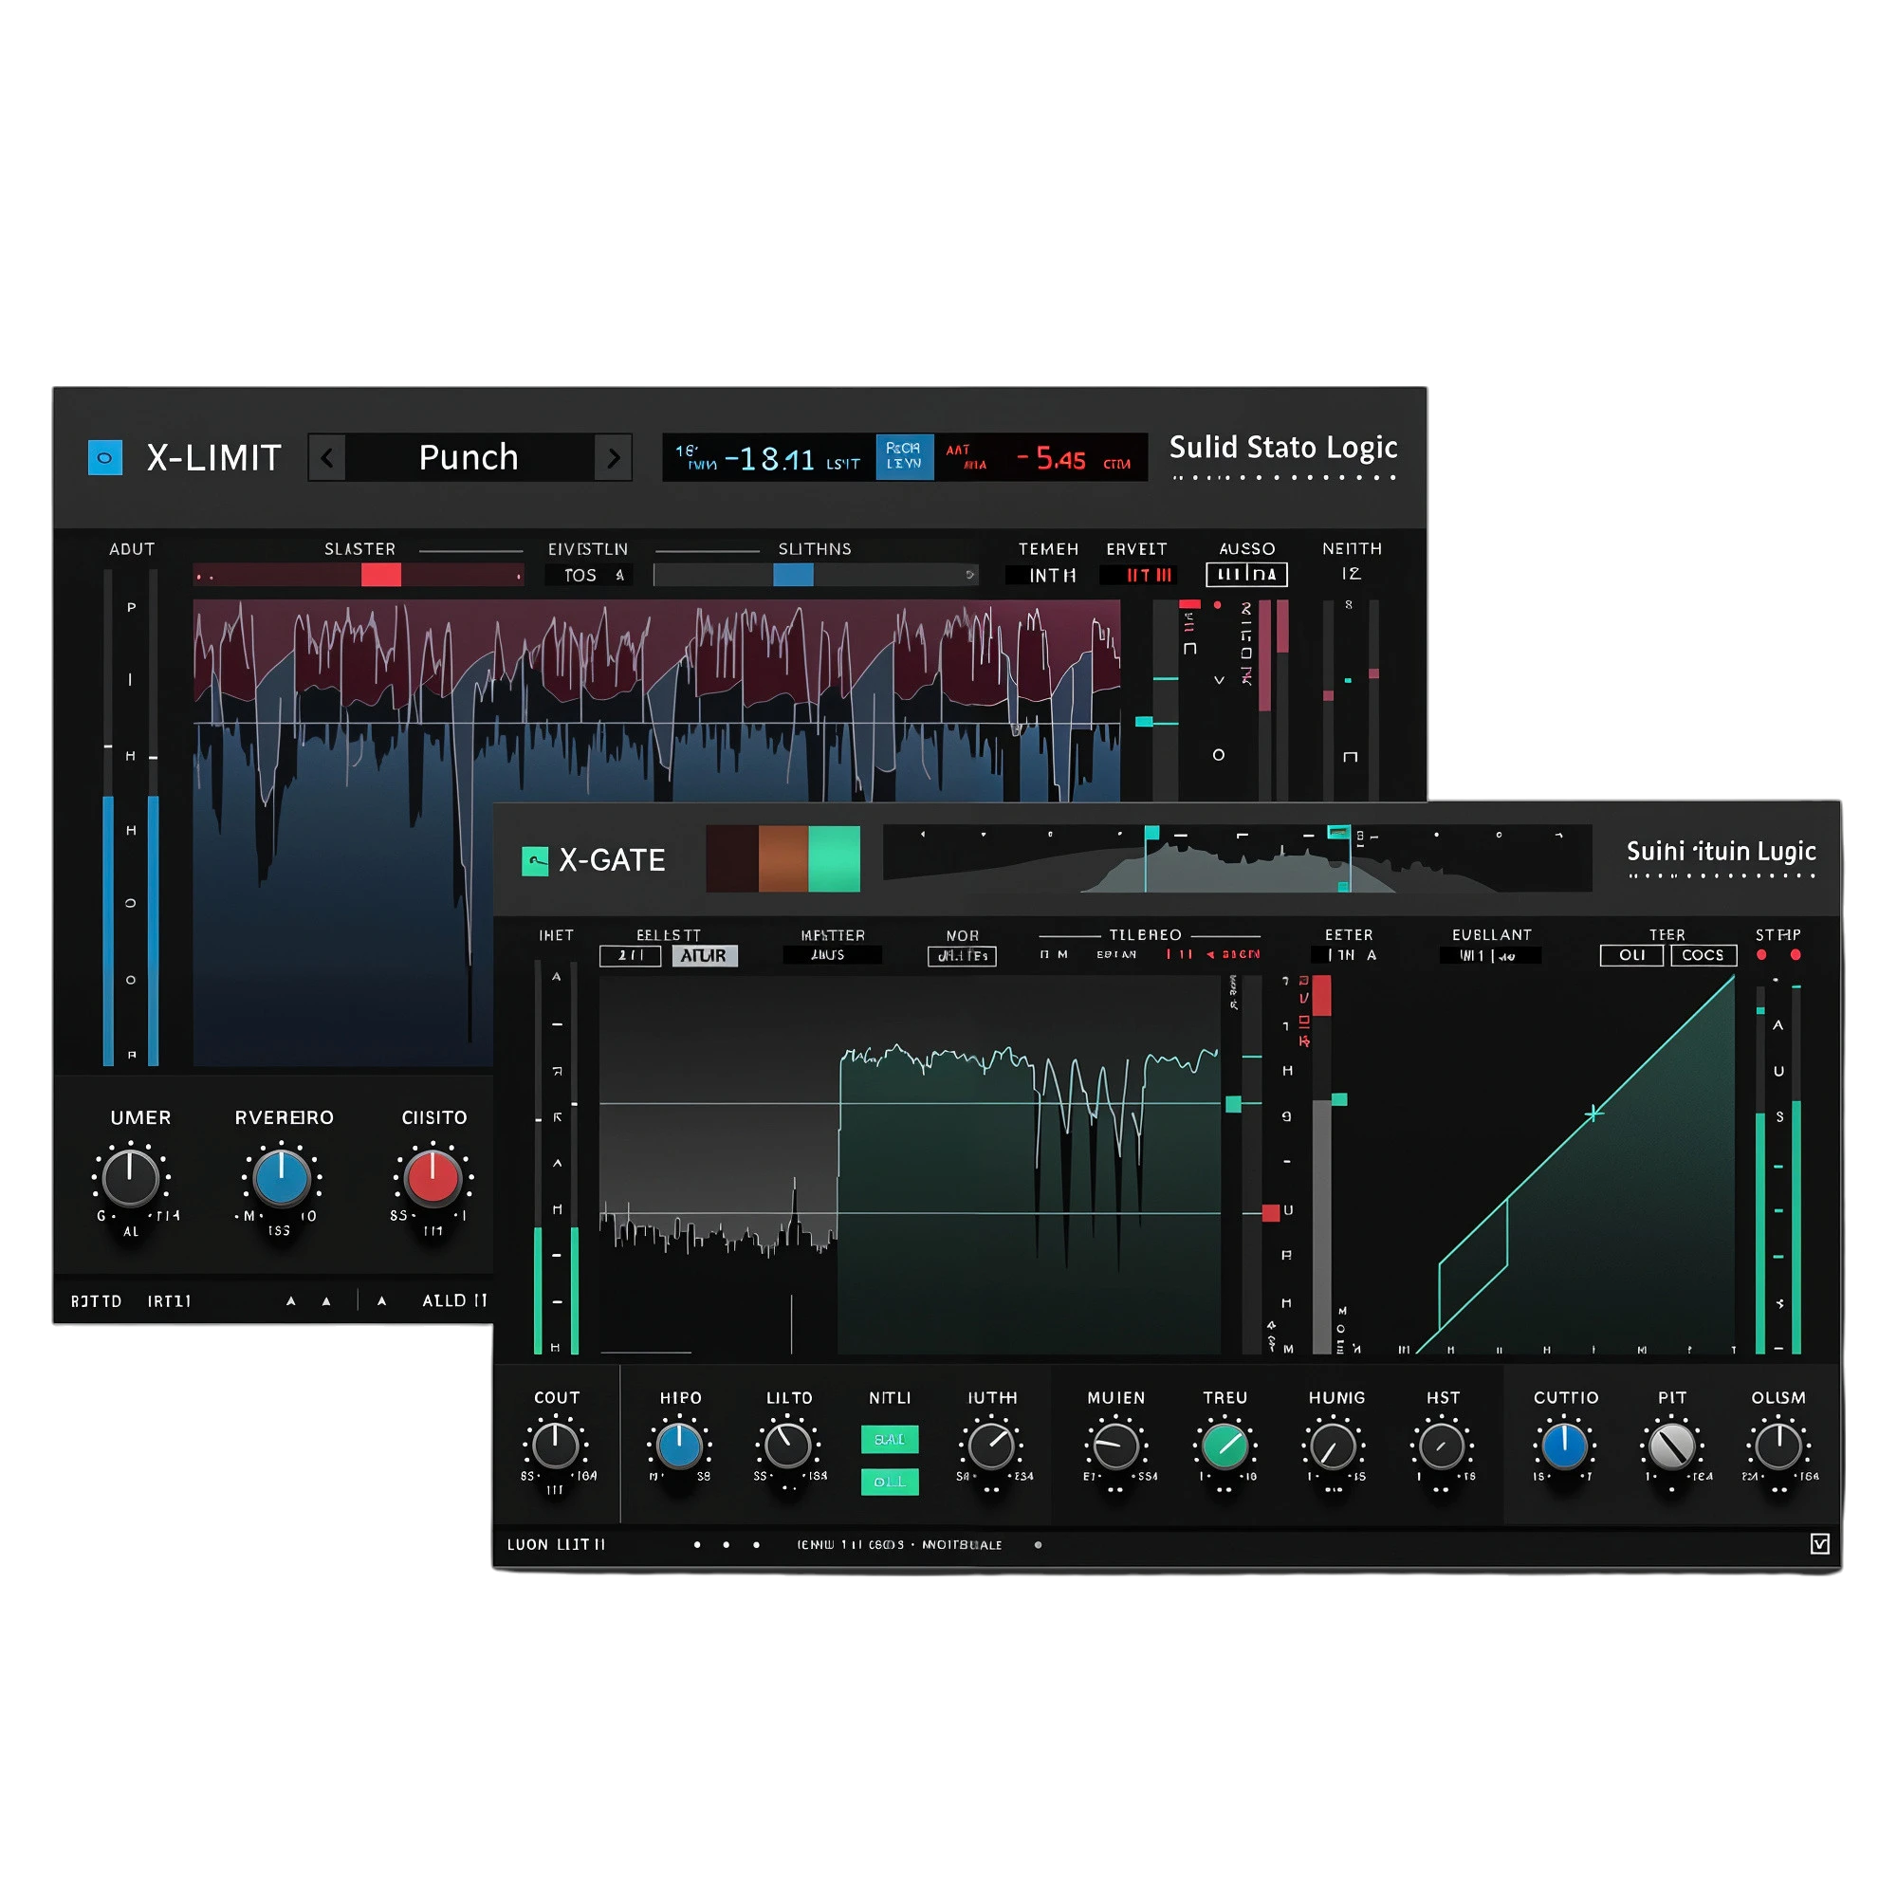Image resolution: width=1897 pixels, height=1897 pixels.
Task: Select the orange-brown color swatch
Action: (783, 858)
